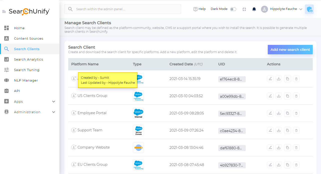The height and width of the screenshot is (174, 321).
Task: Click the UID badge starting with 5ec93327
Action: (232, 114)
